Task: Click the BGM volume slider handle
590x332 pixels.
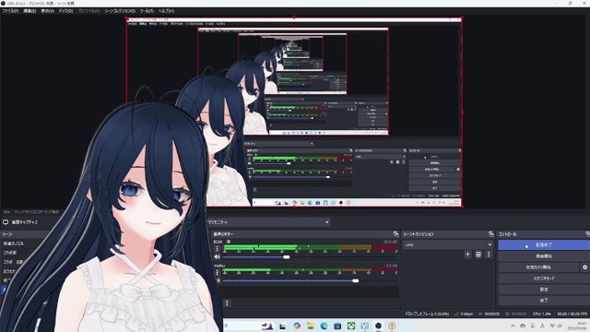Action: coord(287,257)
